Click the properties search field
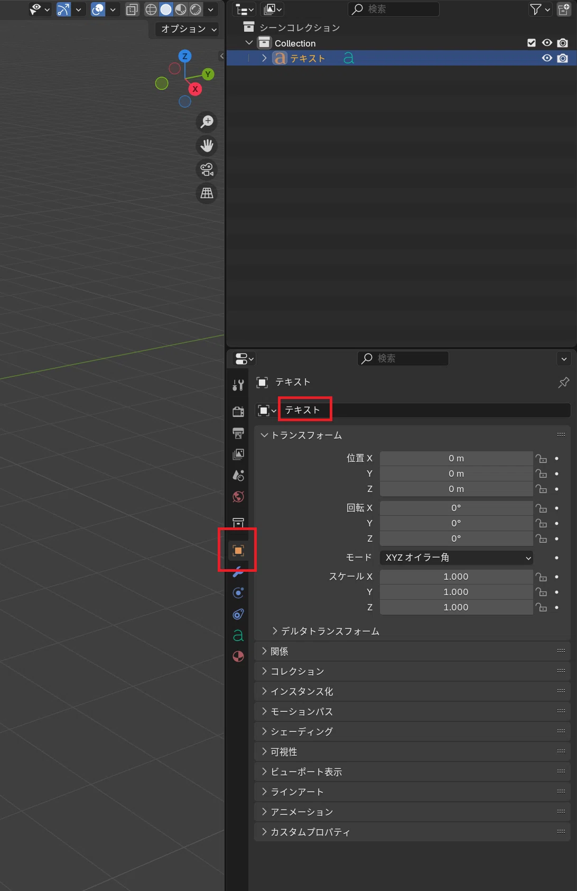 click(x=403, y=358)
